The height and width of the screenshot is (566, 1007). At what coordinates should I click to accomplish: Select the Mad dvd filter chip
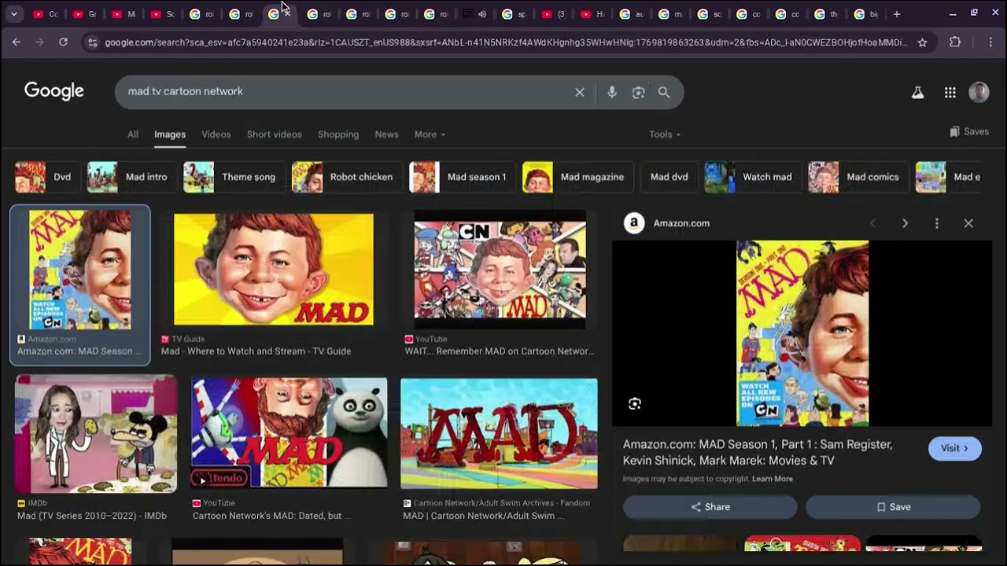[668, 177]
